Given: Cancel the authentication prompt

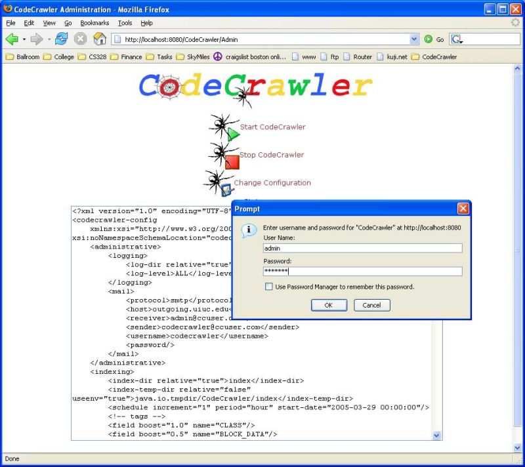Looking at the screenshot, I should (x=372, y=305).
